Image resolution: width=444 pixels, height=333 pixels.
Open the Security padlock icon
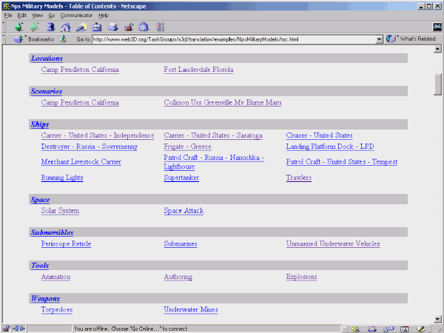click(128, 27)
